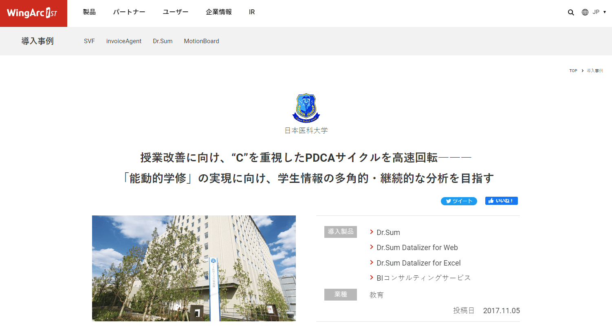
Task: Select the MotionBoard tab
Action: pyautogui.click(x=201, y=41)
